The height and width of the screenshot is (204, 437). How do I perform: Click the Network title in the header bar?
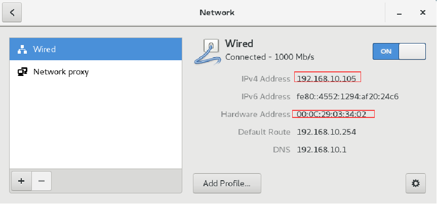217,13
